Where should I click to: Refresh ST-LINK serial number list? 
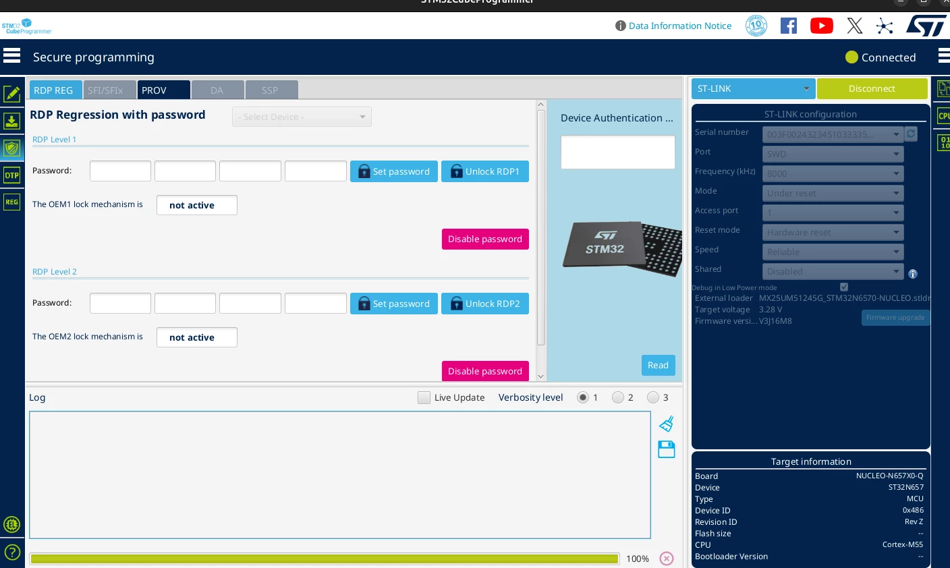click(911, 134)
